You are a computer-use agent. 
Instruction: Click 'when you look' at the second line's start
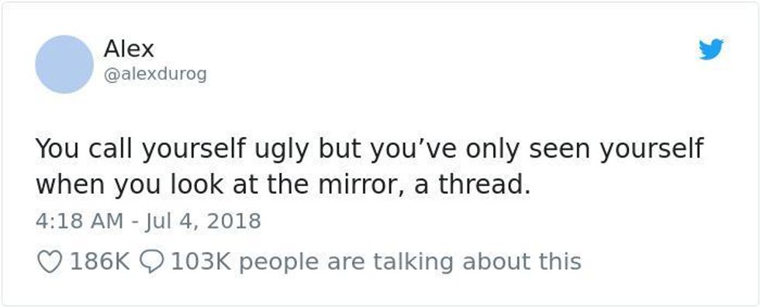tap(130, 185)
